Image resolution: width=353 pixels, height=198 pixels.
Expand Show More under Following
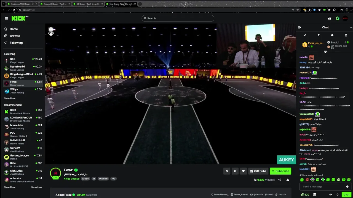click(10, 98)
